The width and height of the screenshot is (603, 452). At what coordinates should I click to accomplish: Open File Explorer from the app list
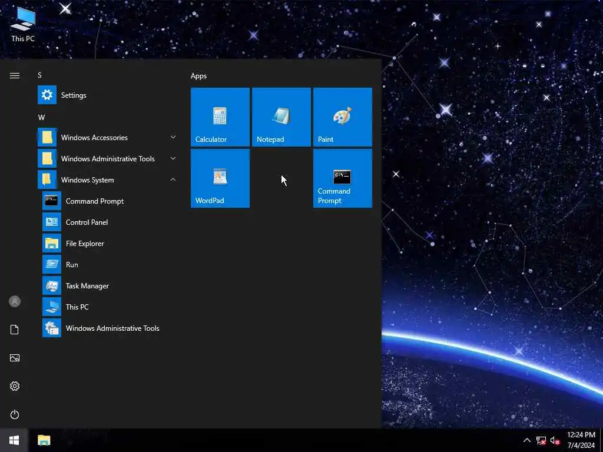[110, 243]
